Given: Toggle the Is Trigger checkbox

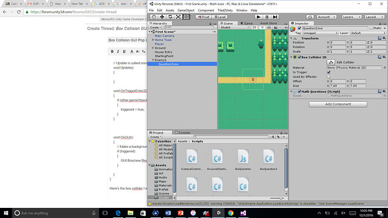Looking at the screenshot, I should (x=328, y=72).
